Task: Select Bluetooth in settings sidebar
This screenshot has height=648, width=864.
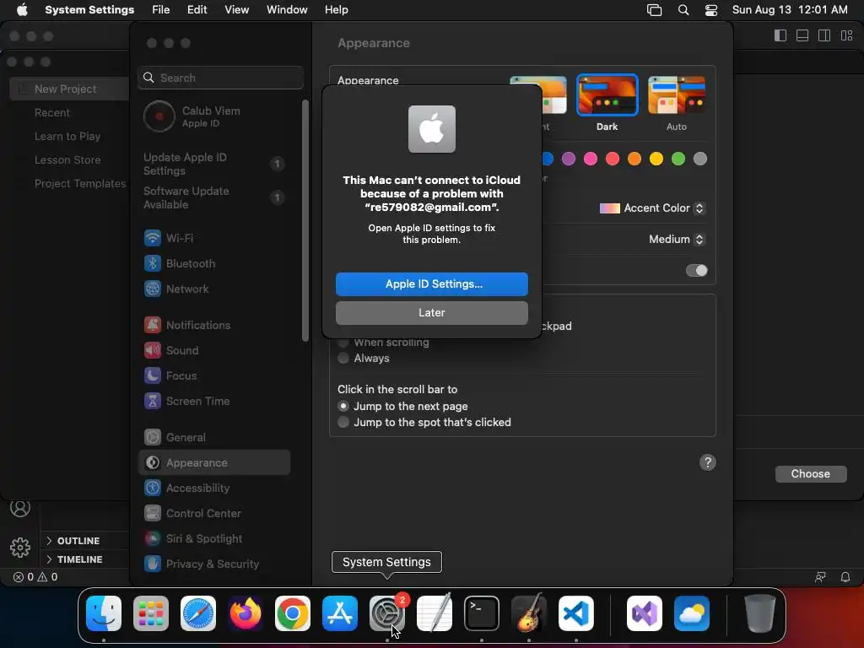Action: [x=215, y=263]
